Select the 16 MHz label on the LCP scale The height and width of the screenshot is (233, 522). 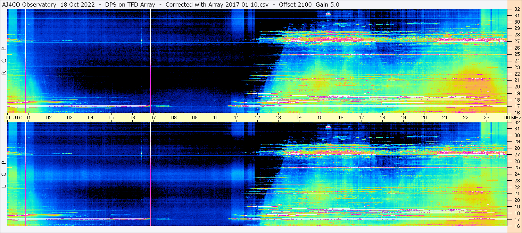click(516, 226)
